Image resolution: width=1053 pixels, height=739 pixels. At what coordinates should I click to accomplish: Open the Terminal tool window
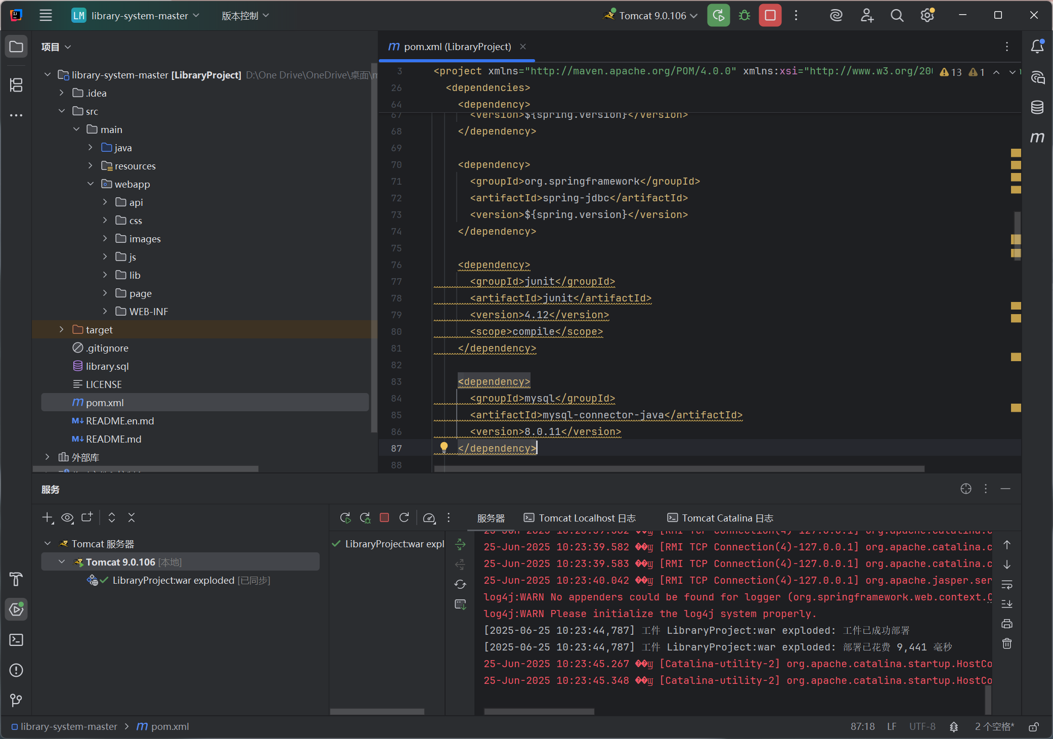coord(16,640)
